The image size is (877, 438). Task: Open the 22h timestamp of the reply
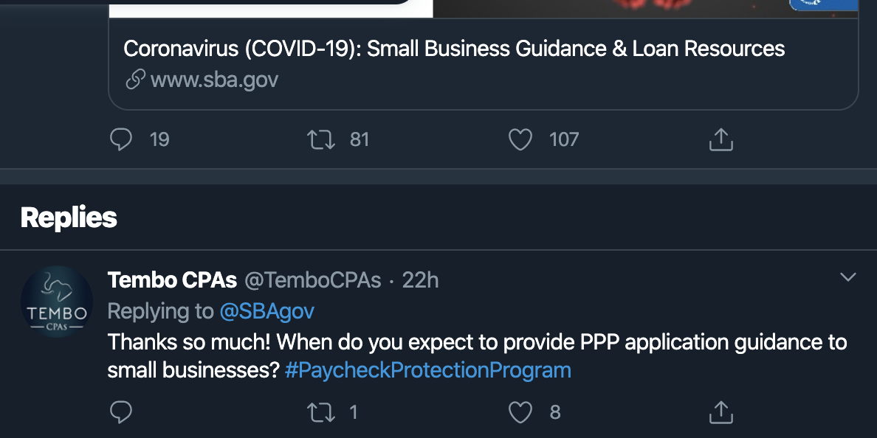[x=421, y=280]
